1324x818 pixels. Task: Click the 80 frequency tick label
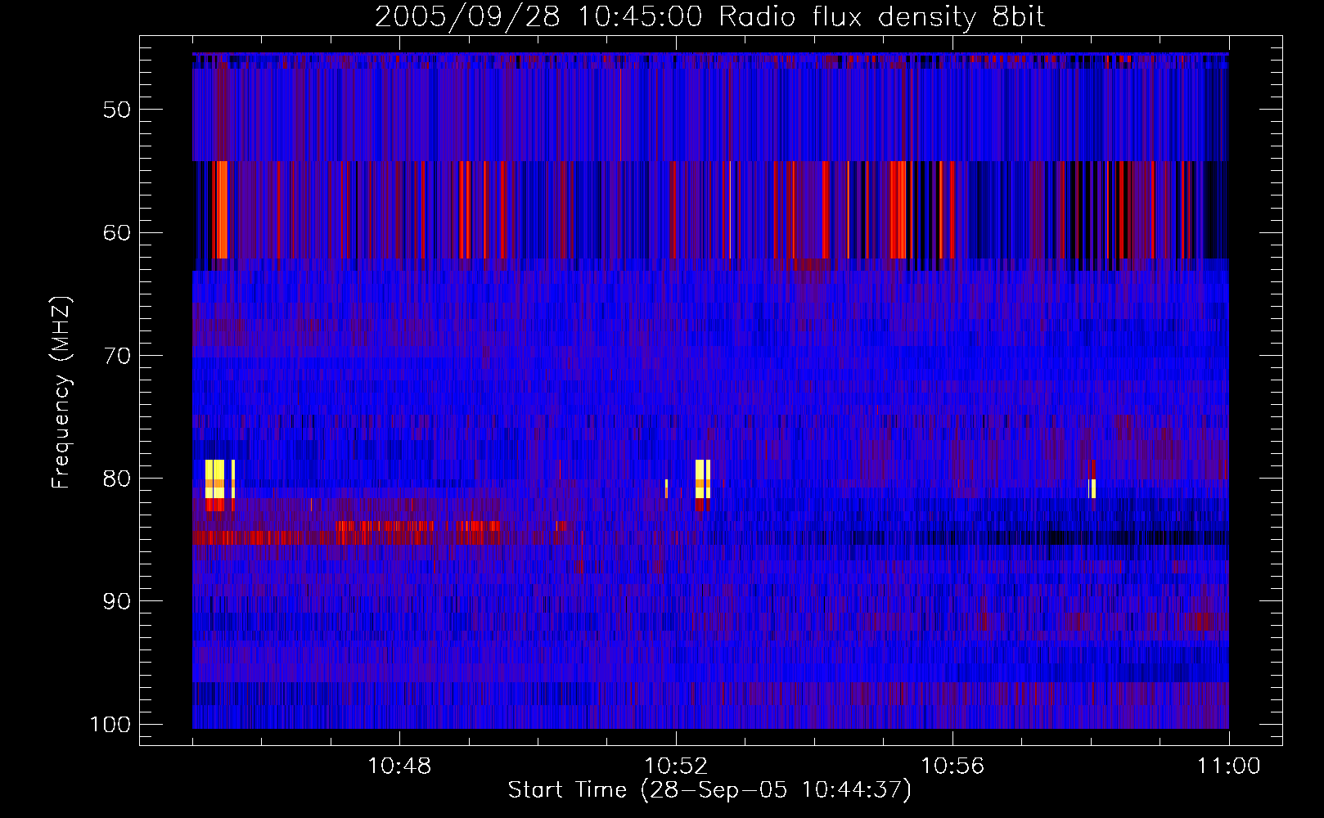pyautogui.click(x=117, y=479)
